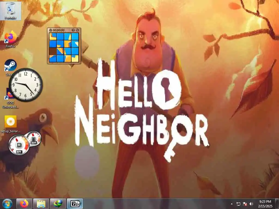
Task: Open the Windows Start menu orb
Action: (x=7, y=204)
